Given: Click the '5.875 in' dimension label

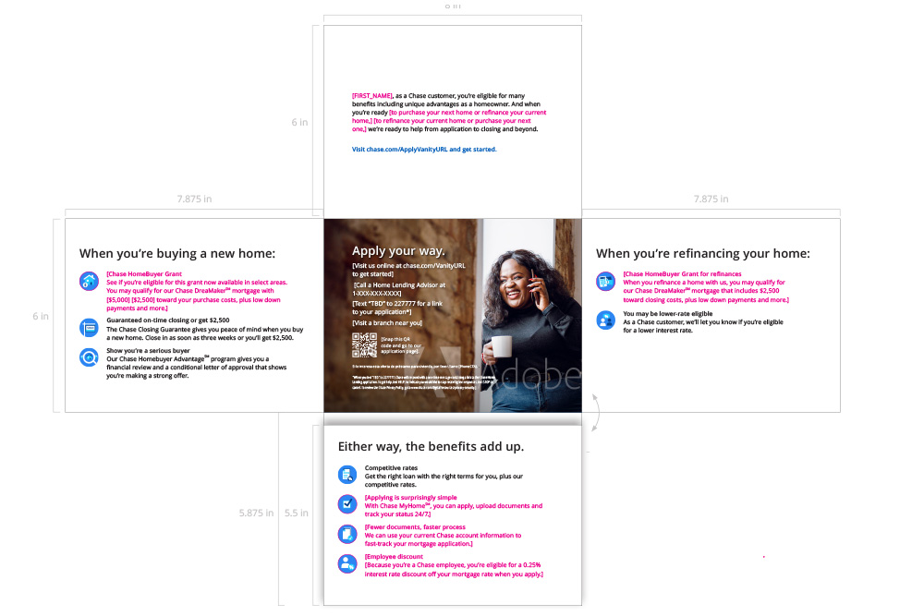Looking at the screenshot, I should [x=256, y=513].
